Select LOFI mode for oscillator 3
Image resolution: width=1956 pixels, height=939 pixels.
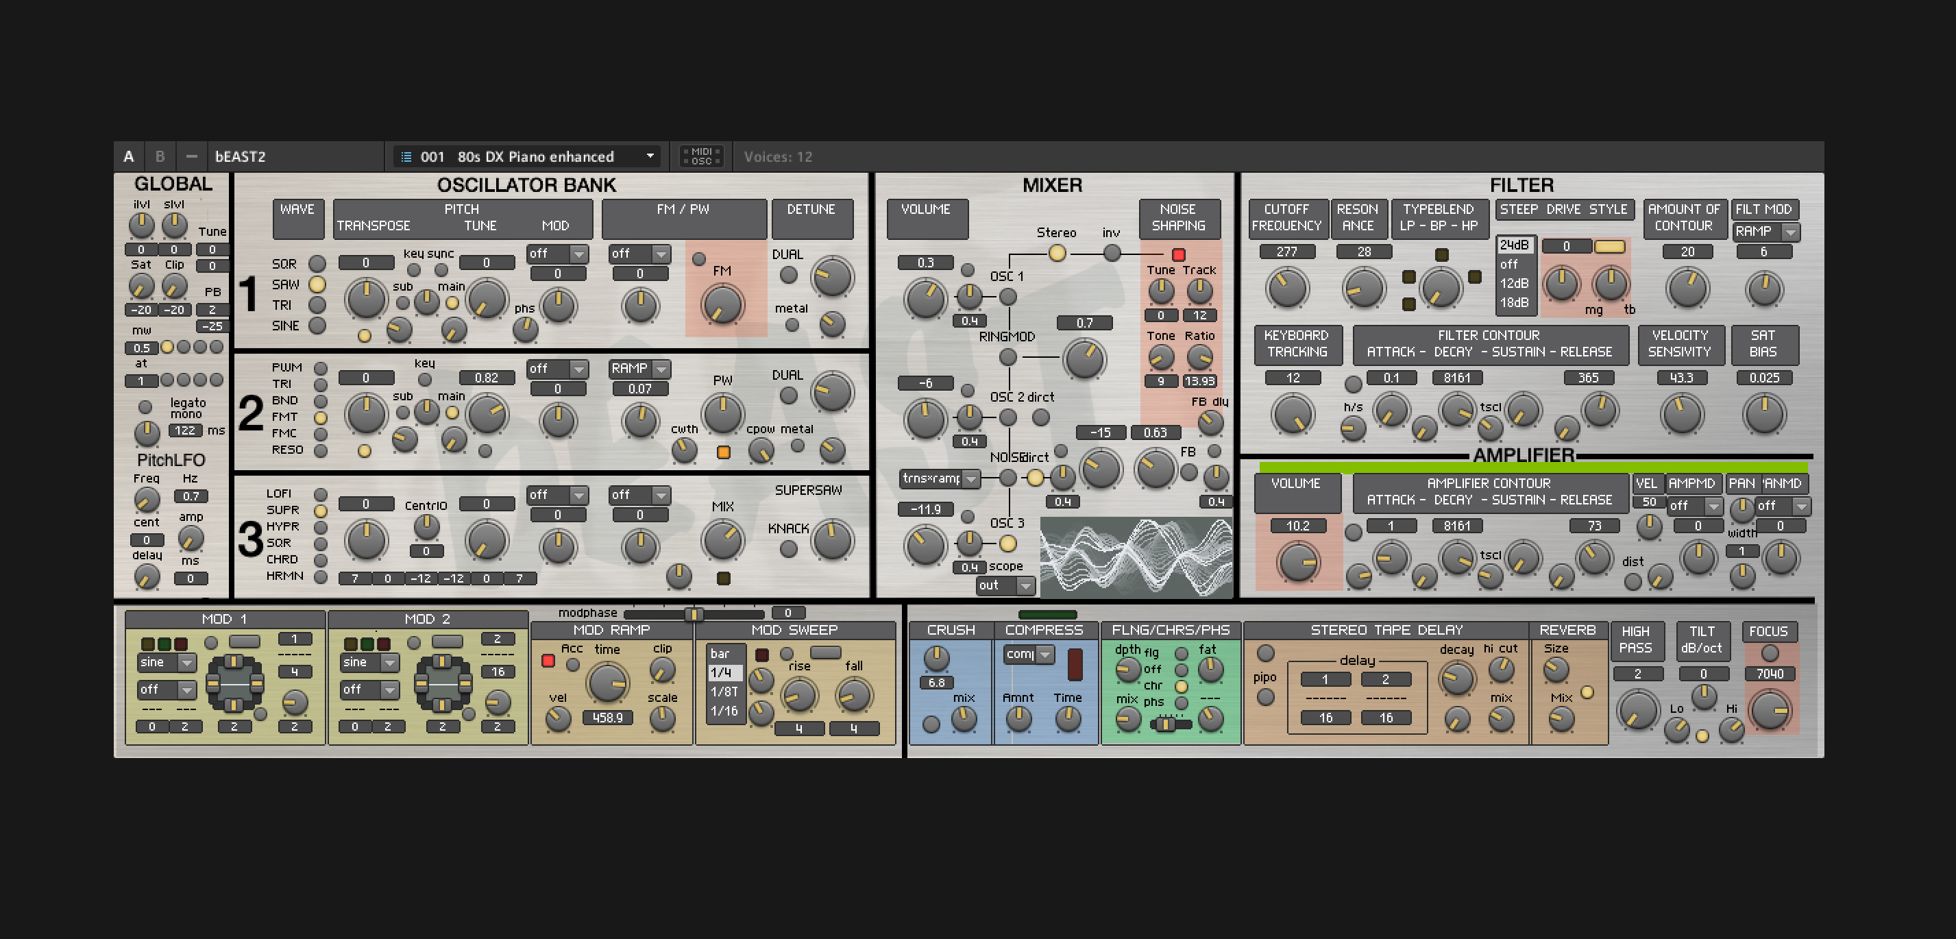click(x=321, y=493)
